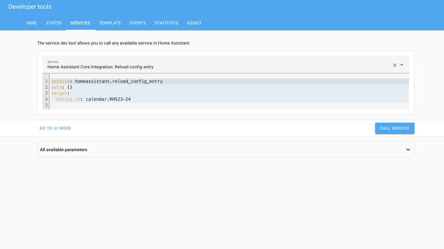Click the data: {} line in the YAML
This screenshot has width=444, height=249.
pyautogui.click(x=62, y=87)
